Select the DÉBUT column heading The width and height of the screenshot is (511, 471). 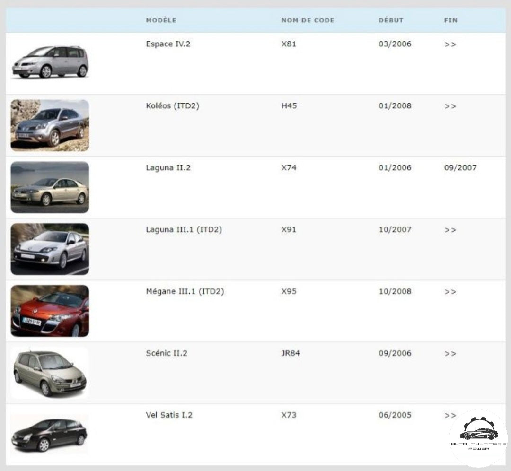[391, 20]
